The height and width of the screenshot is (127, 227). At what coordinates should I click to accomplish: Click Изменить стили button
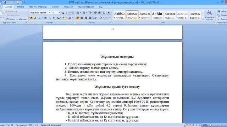point(210,15)
